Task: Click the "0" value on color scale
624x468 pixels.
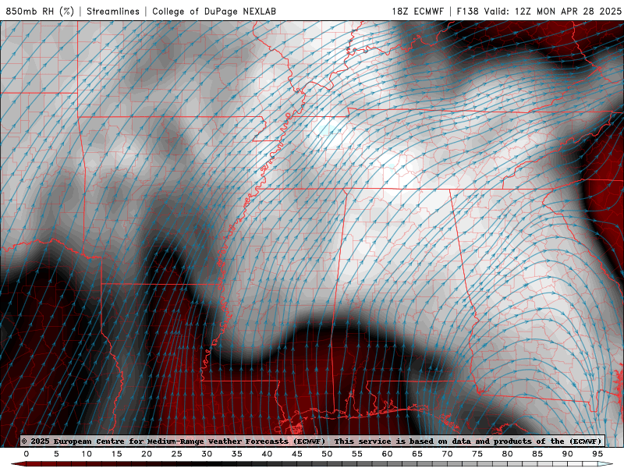Action: tap(27, 454)
